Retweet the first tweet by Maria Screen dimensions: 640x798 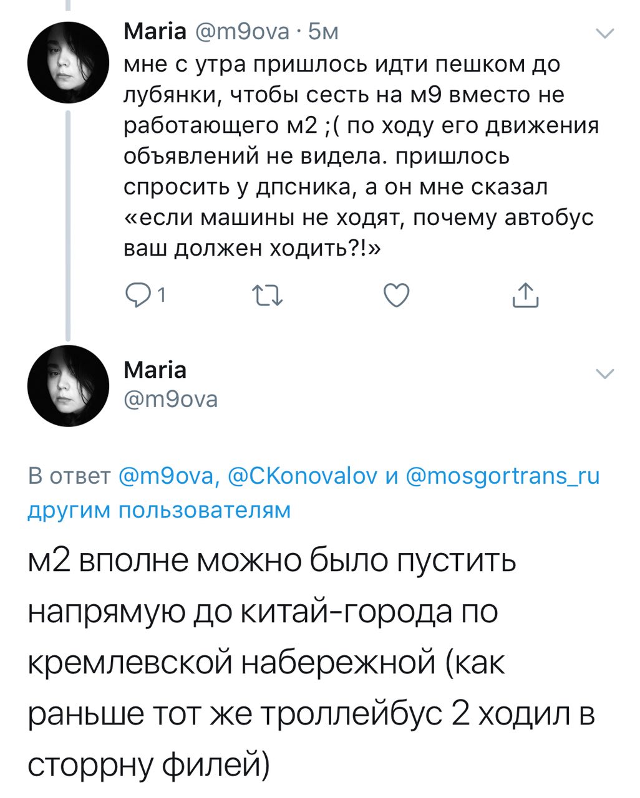(x=266, y=296)
